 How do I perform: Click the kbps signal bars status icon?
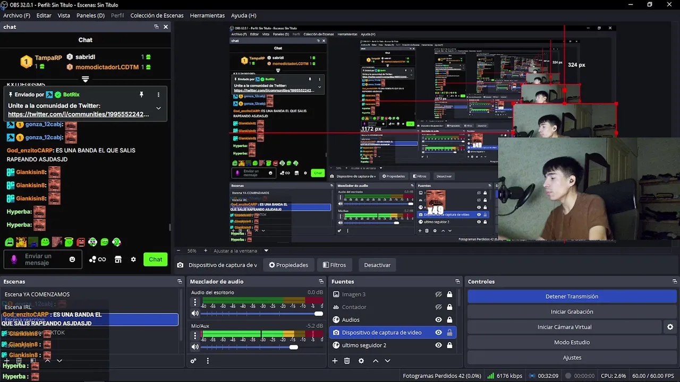click(491, 376)
